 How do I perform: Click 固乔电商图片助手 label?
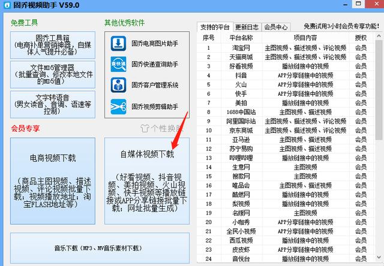tap(155, 44)
